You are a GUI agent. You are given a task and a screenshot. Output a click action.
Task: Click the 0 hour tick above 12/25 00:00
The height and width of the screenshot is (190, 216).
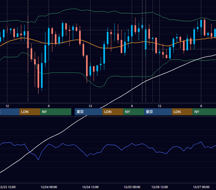tap(132, 106)
